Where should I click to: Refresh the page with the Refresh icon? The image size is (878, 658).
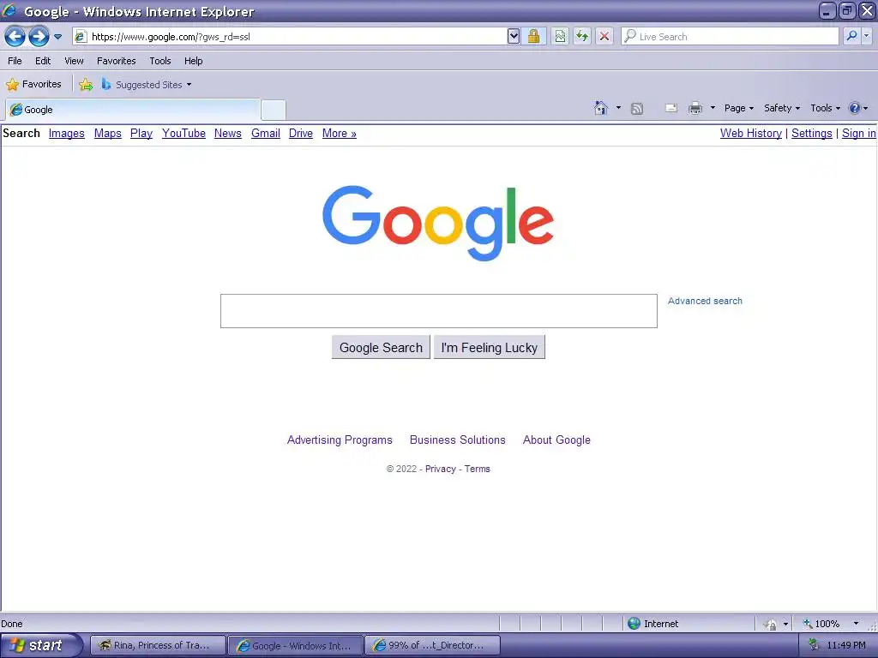(582, 36)
